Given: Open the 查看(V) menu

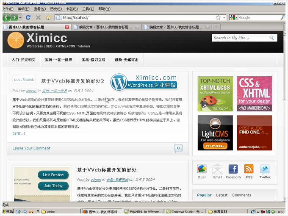Looking at the screenshot, I should pyautogui.click(x=40, y=9).
